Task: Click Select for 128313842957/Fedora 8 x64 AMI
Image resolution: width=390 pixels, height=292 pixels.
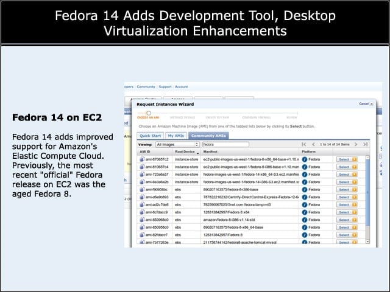Action: [x=347, y=212]
